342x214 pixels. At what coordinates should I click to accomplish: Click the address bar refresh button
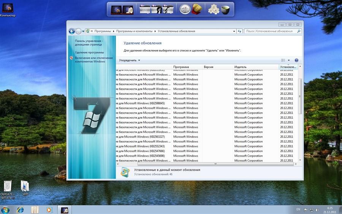click(x=239, y=31)
